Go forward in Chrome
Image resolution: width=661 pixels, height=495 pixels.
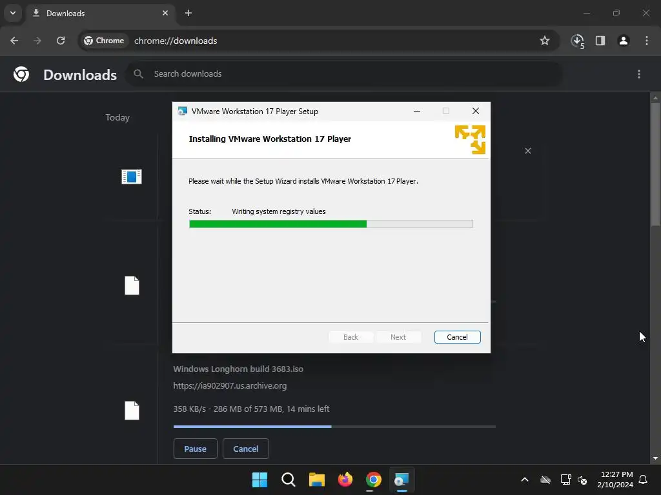tap(37, 41)
